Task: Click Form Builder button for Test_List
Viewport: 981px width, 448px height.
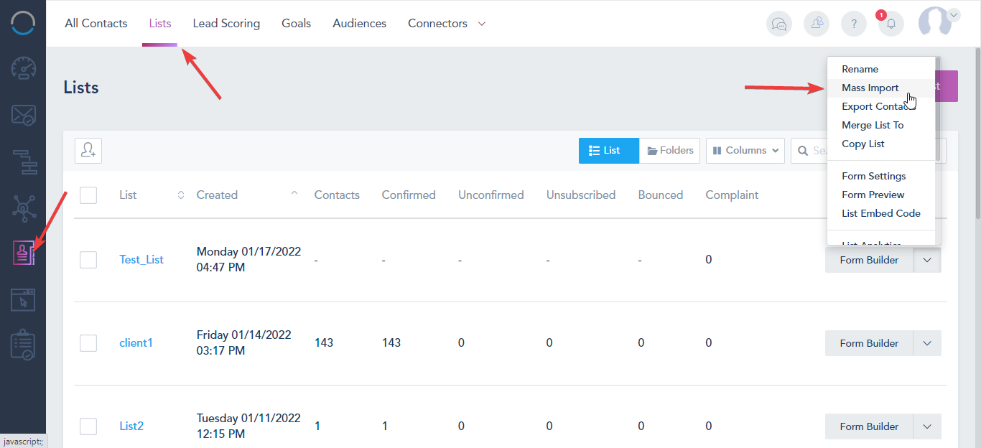Action: pos(869,260)
